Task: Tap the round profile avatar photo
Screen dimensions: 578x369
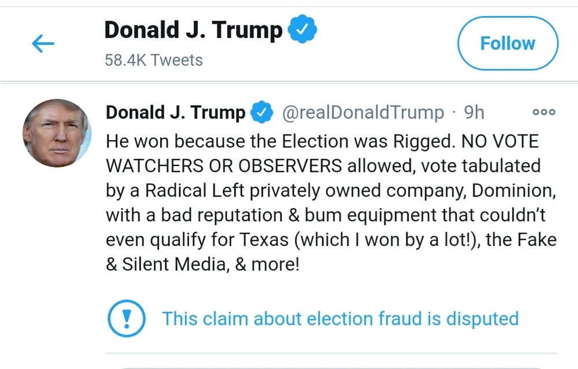Action: click(57, 133)
